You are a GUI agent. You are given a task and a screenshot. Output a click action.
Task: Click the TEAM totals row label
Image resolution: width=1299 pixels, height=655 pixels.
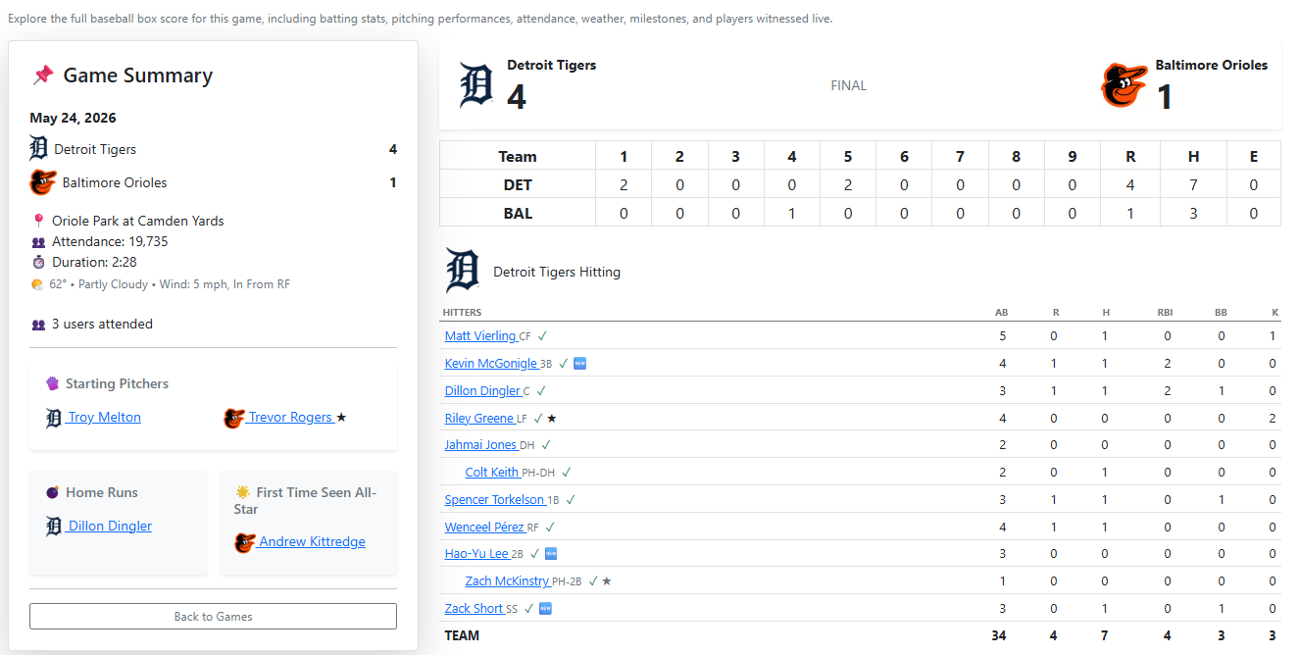tap(463, 635)
